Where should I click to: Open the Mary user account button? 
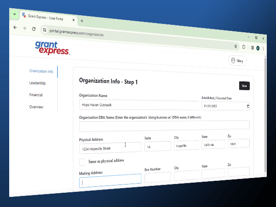(237, 61)
